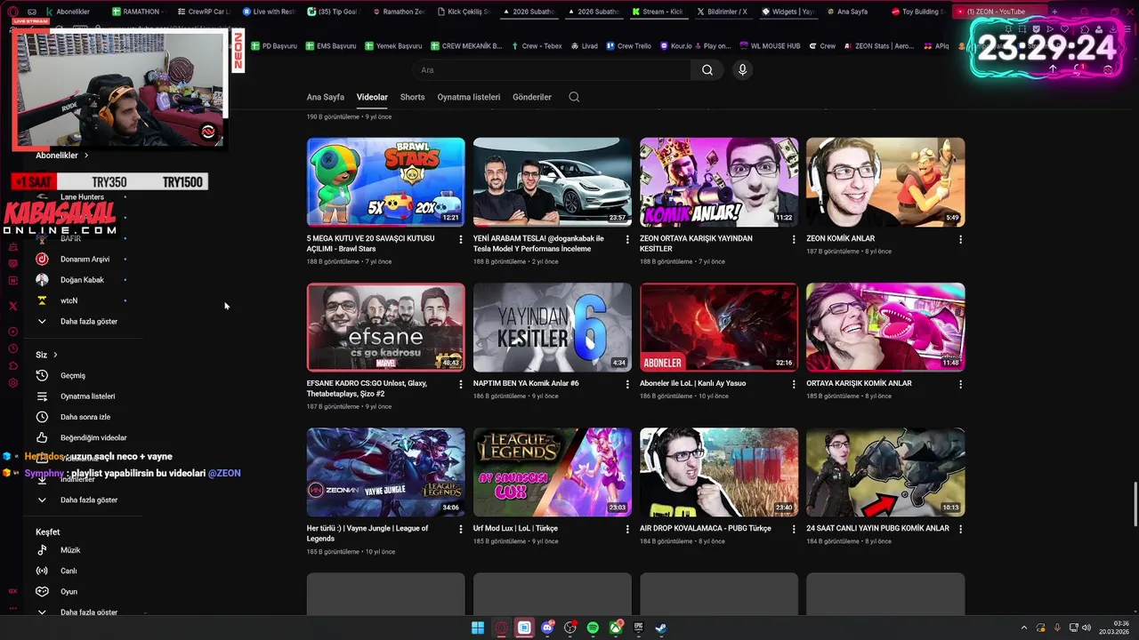Open WL MOUSE HUB bookmark
Screen dimensions: 1139x640
coord(769,45)
